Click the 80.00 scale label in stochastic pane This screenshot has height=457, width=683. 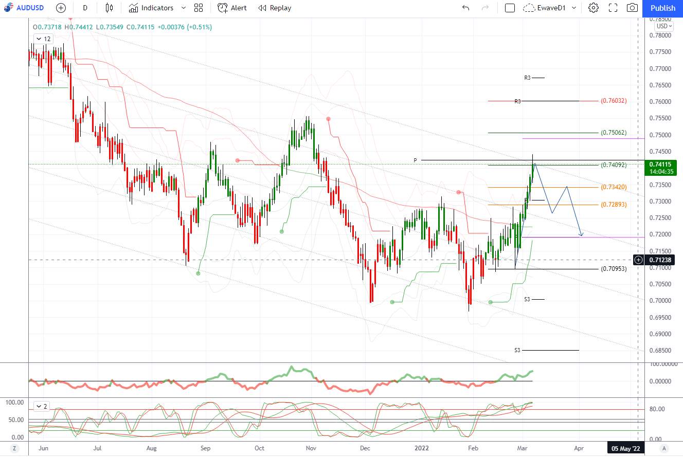657,409
